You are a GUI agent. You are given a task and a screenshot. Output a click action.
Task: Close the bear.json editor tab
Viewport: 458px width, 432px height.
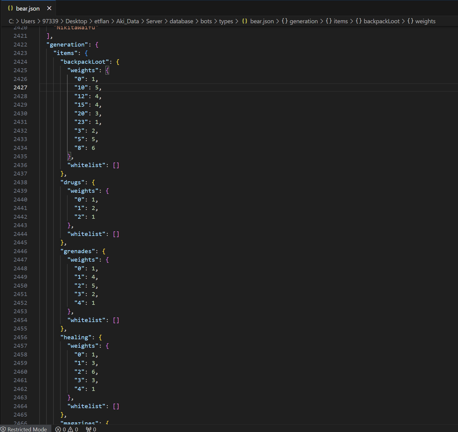point(49,8)
